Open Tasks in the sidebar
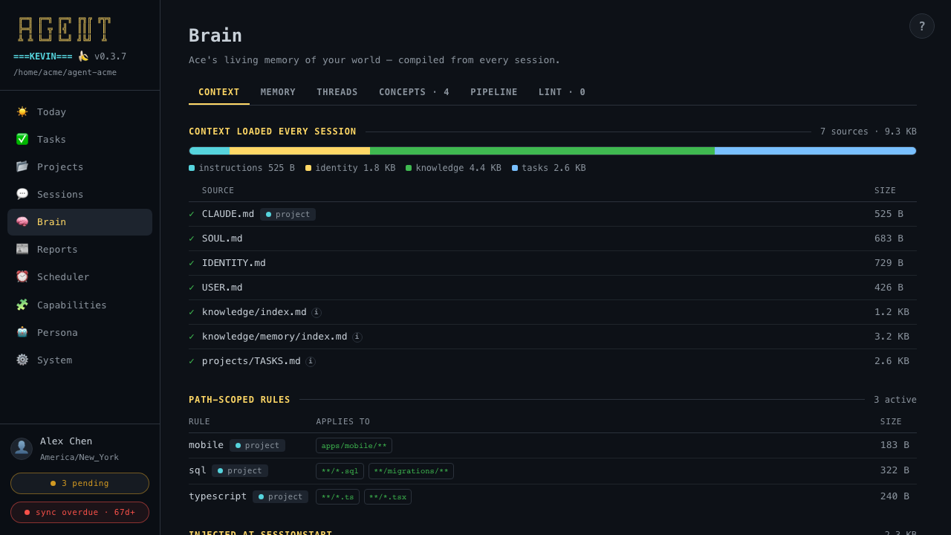 click(x=79, y=139)
